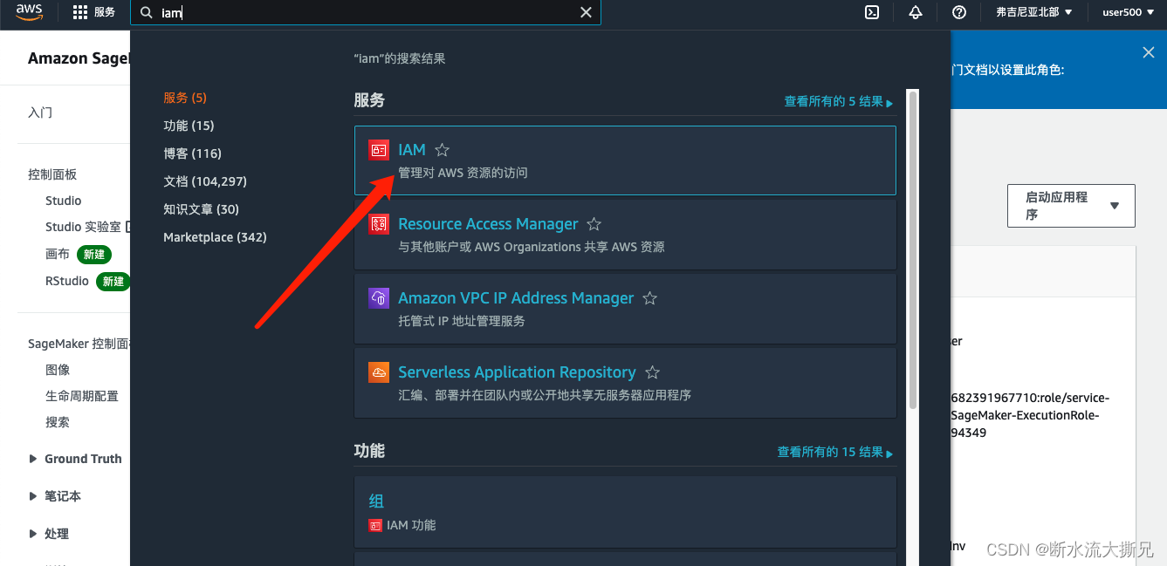Favorite VPC IP Address Manager star
Image resolution: width=1167 pixels, height=566 pixels.
(x=650, y=298)
